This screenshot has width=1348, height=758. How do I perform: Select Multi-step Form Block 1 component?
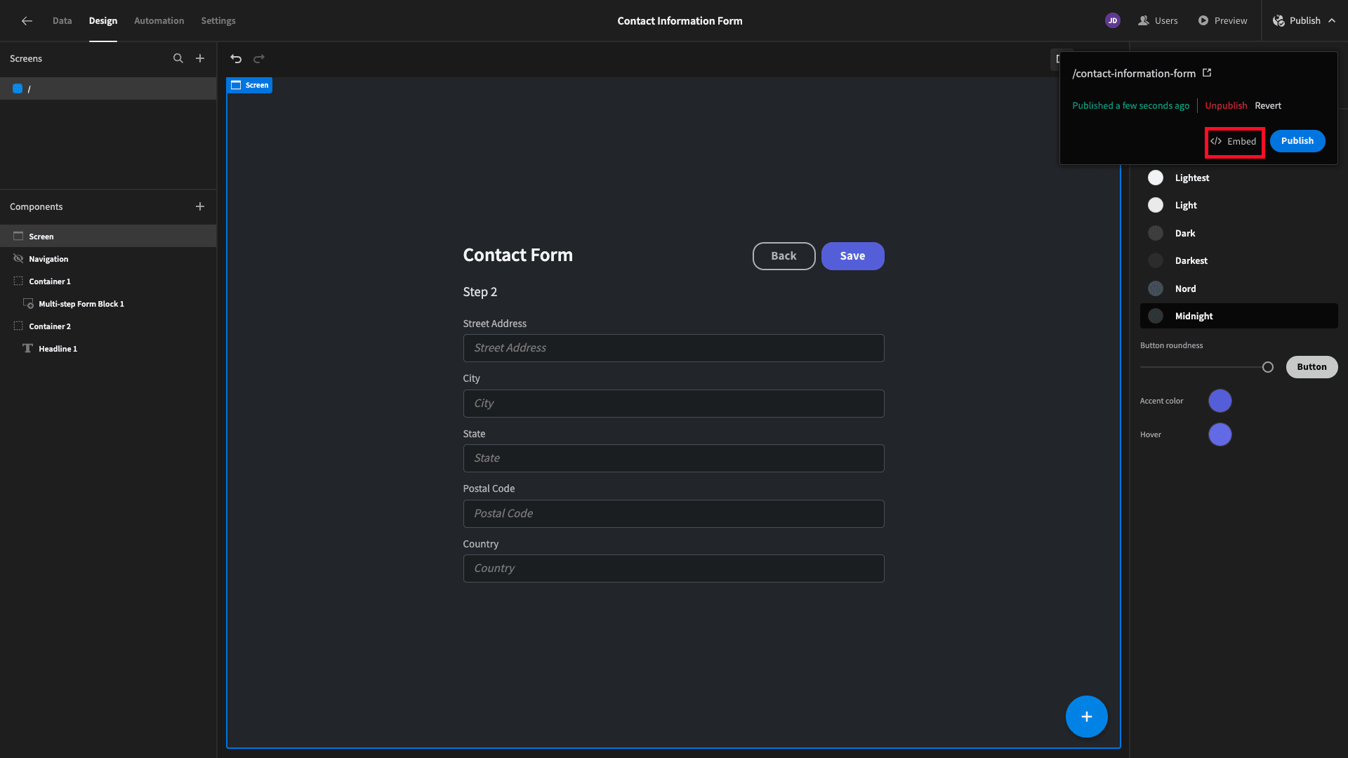(108, 304)
